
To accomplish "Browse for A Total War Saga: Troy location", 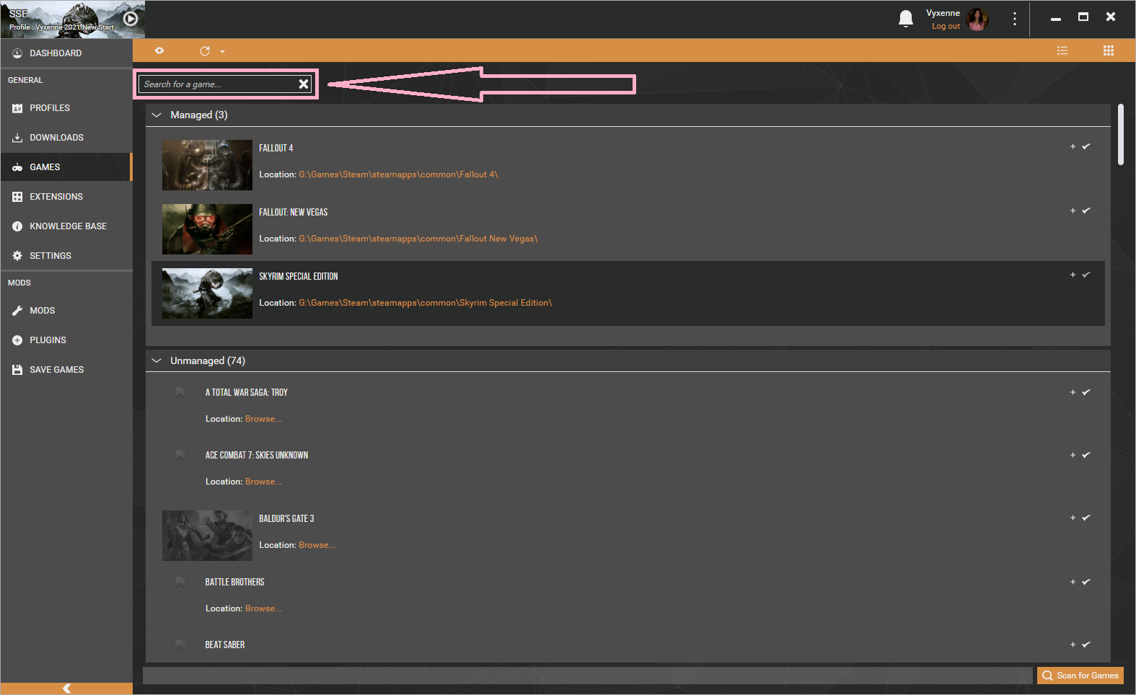I will (x=263, y=419).
